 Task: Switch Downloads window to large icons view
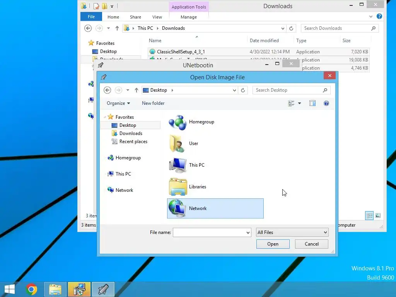(x=378, y=216)
